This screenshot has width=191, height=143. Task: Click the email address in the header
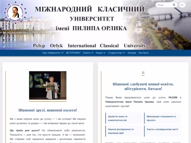pyautogui.click(x=18, y=46)
